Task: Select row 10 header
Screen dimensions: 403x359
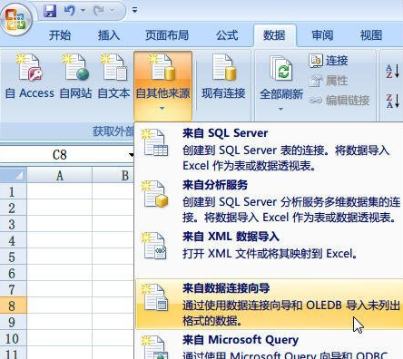Action: coord(13,338)
